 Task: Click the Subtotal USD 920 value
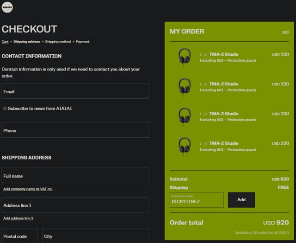tap(280, 179)
